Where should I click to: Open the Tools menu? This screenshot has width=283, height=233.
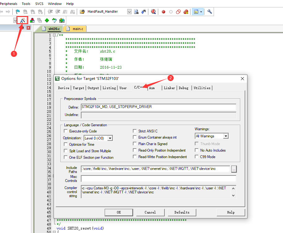click(26, 4)
